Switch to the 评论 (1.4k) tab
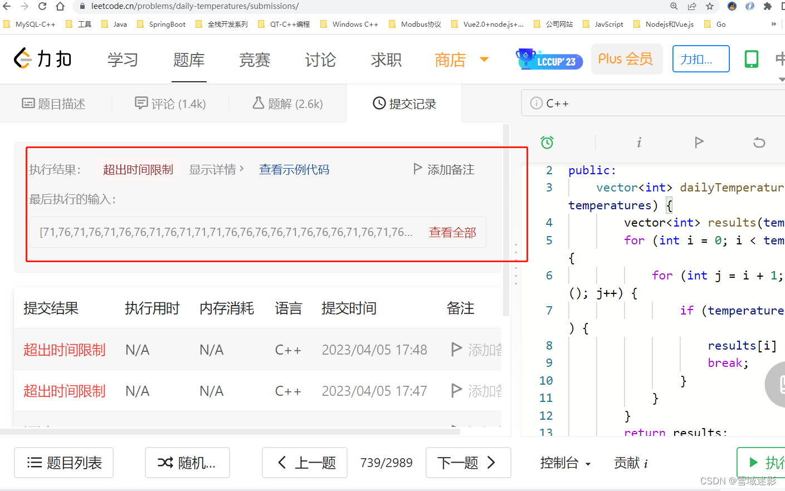This screenshot has height=491, width=785. pos(170,104)
